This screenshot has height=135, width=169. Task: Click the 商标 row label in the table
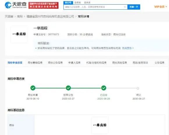(12, 125)
